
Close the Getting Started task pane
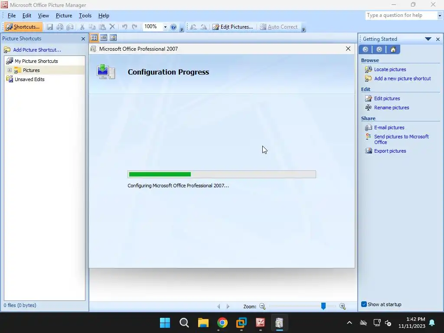[438, 39]
